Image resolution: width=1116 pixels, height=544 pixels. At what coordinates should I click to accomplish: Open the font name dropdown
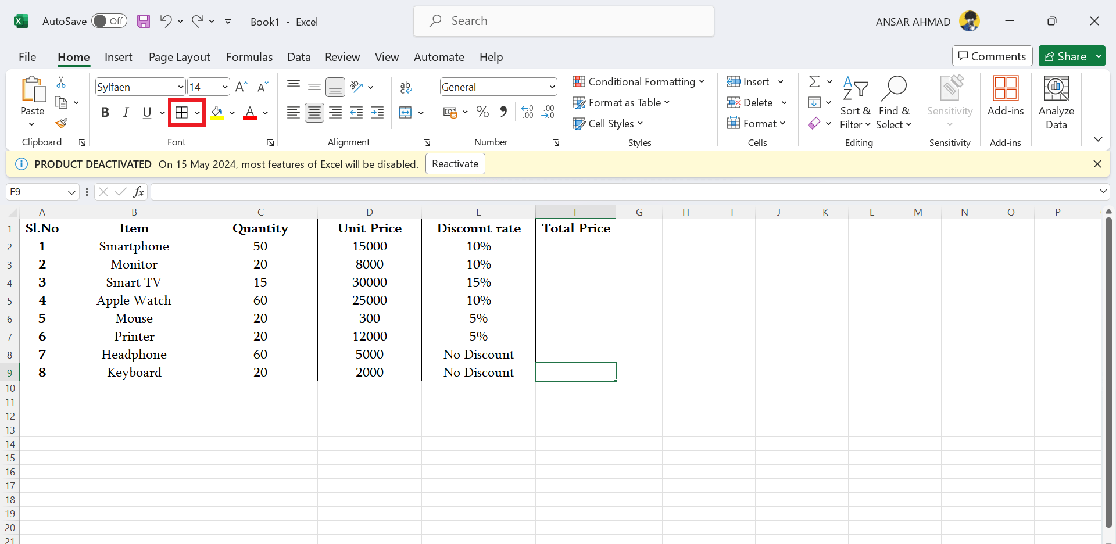pyautogui.click(x=180, y=87)
